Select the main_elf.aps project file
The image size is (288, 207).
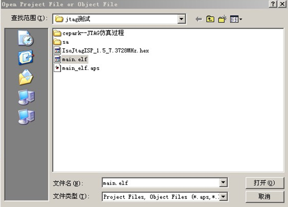click(77, 68)
